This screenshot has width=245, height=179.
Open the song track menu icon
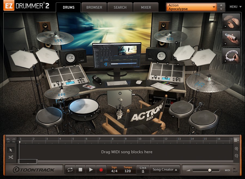[236, 140]
